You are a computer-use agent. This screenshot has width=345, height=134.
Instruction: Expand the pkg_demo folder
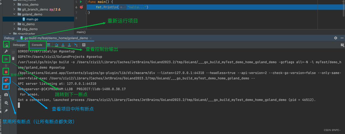[x=14, y=29]
